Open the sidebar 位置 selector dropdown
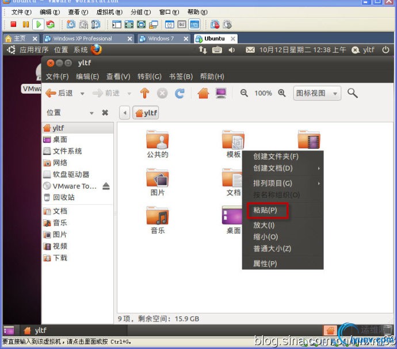397x349 pixels. (x=91, y=113)
